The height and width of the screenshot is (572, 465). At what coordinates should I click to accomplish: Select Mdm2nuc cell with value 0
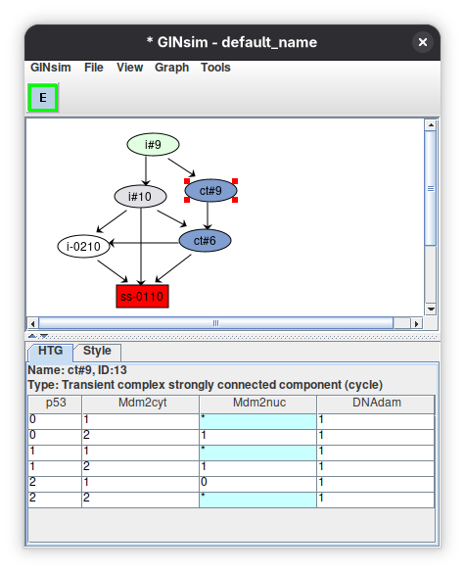tap(257, 484)
